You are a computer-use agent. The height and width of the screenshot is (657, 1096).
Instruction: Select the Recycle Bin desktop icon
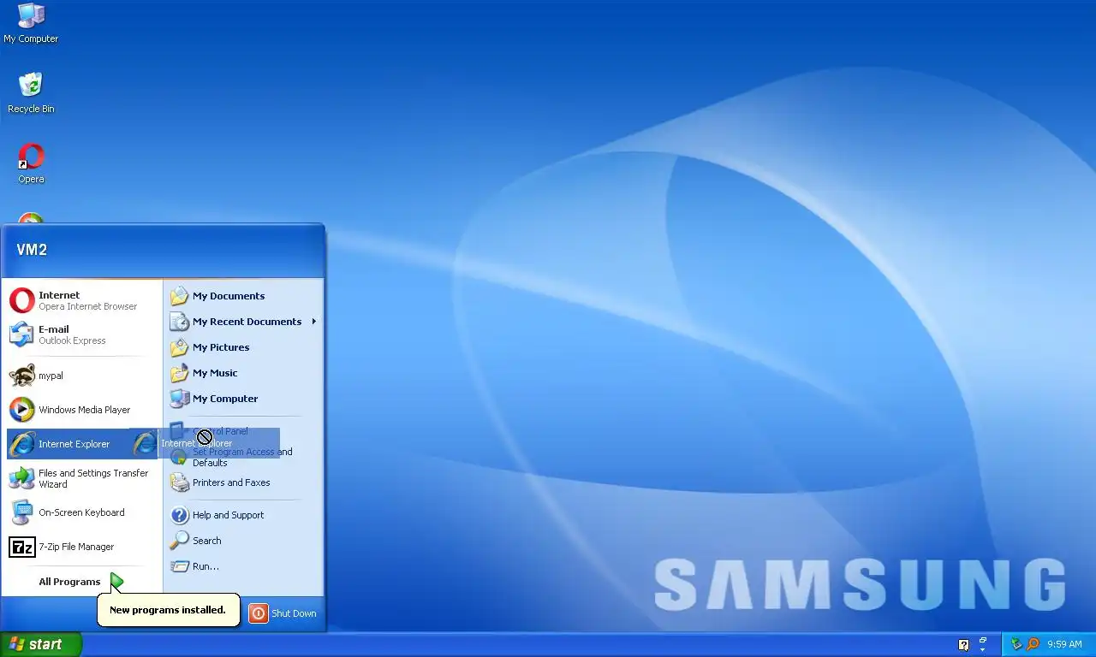31,94
